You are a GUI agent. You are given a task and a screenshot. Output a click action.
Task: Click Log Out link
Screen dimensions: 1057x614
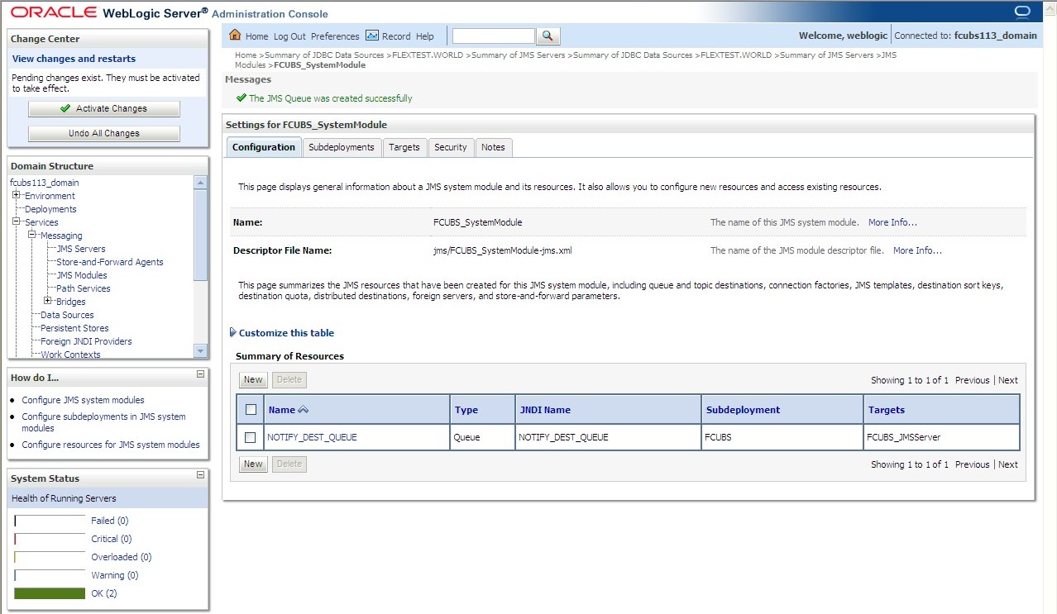pos(289,36)
